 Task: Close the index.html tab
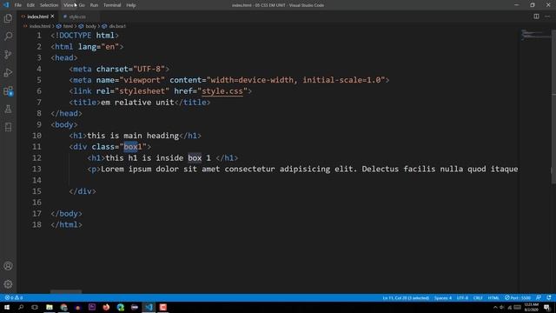tap(52, 17)
